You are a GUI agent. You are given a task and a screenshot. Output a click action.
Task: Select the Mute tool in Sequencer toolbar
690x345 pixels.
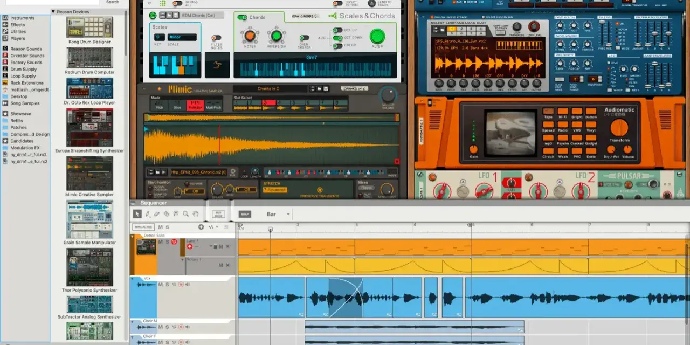click(x=176, y=214)
